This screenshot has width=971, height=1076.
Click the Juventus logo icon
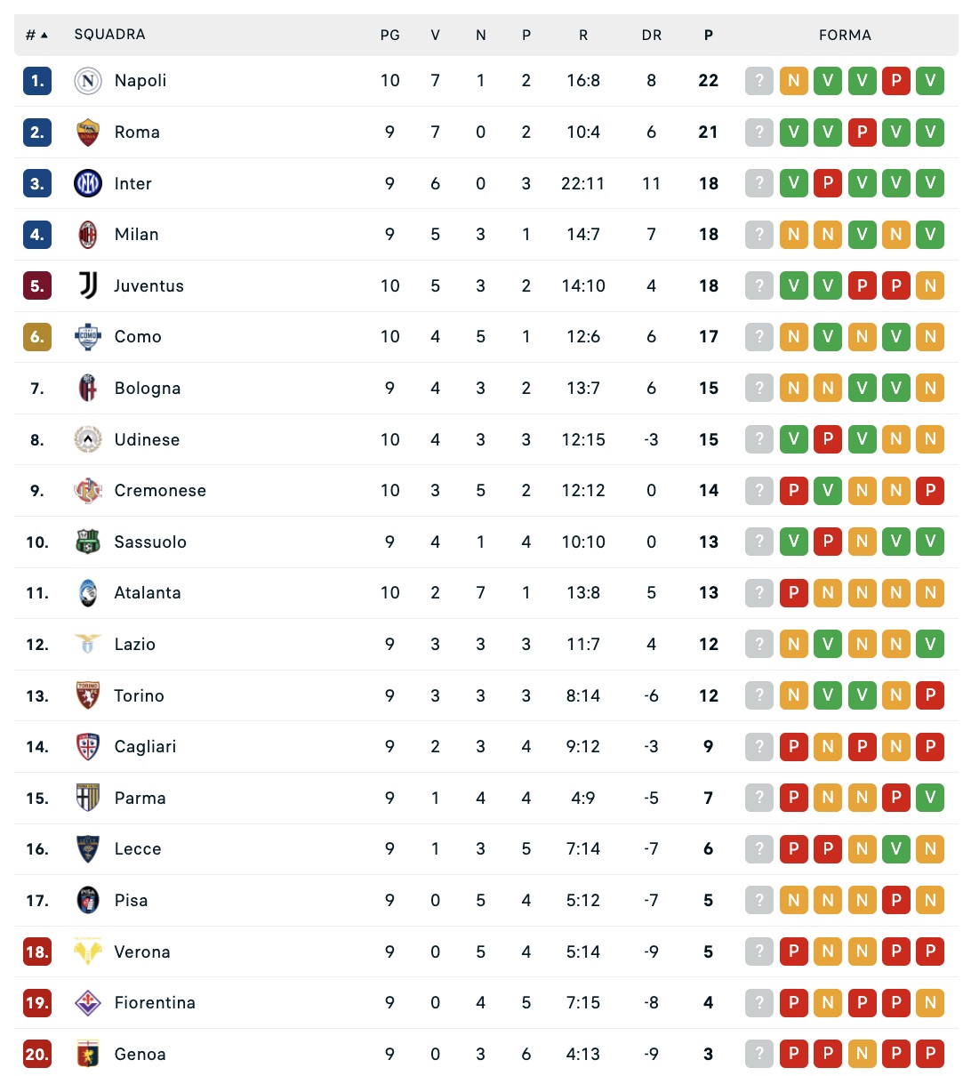(x=88, y=285)
